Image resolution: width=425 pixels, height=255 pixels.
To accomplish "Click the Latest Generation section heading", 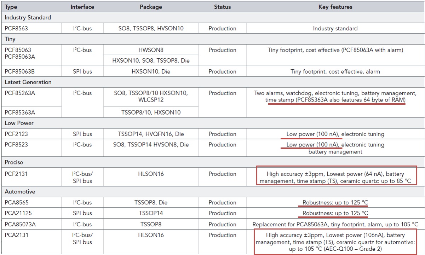I will tap(28, 82).
